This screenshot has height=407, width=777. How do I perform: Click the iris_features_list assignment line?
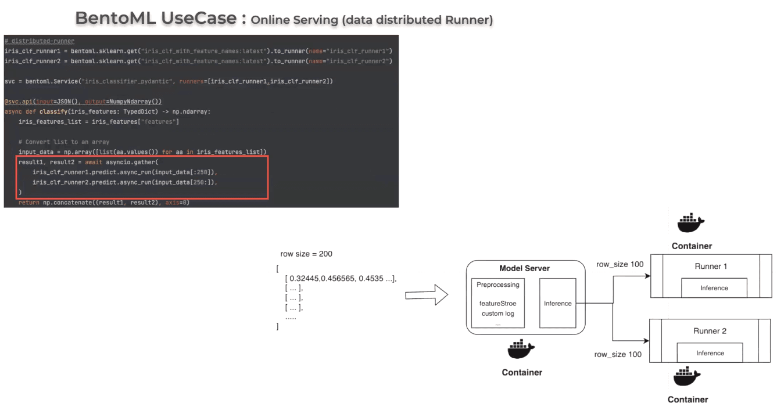point(99,121)
